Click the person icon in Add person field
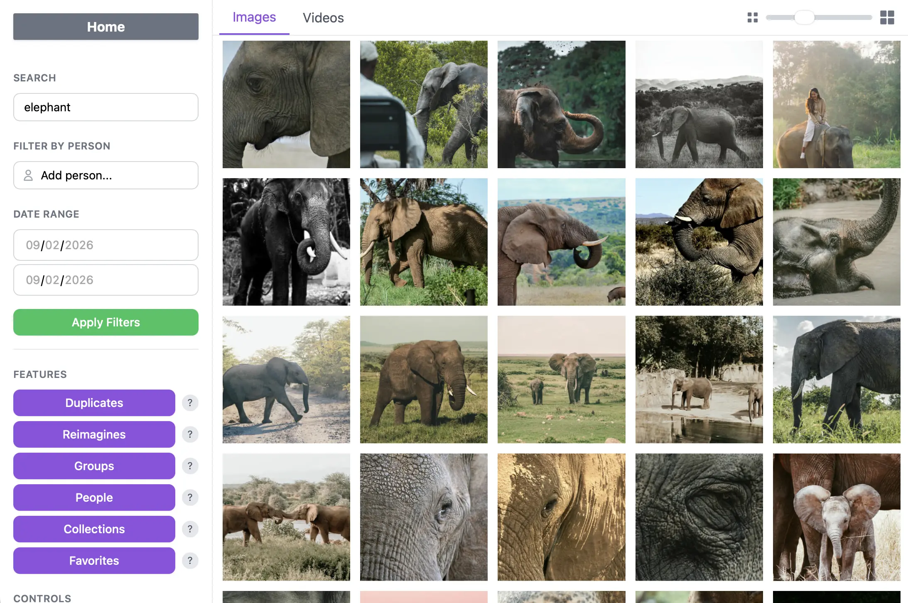The image size is (908, 603). 28,175
